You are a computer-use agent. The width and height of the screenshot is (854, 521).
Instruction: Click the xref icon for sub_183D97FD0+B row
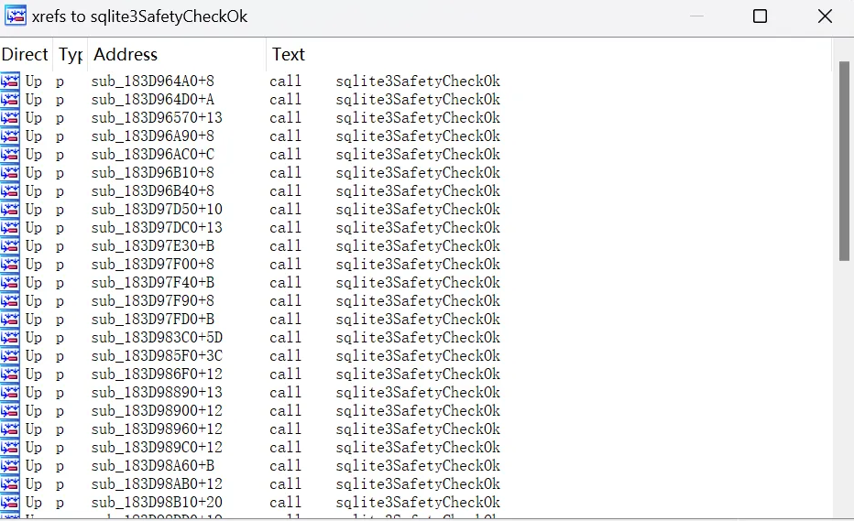pos(10,319)
